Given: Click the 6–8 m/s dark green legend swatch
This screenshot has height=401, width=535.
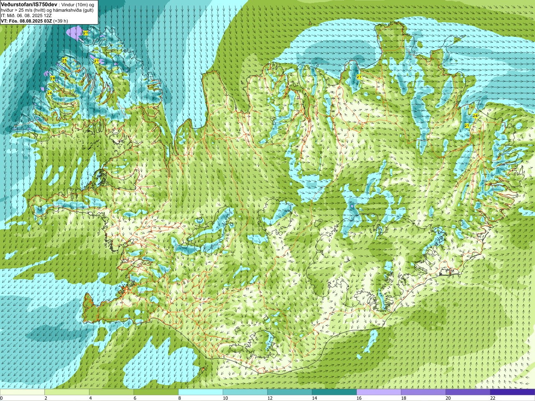Looking at the screenshot, I should click(156, 392).
